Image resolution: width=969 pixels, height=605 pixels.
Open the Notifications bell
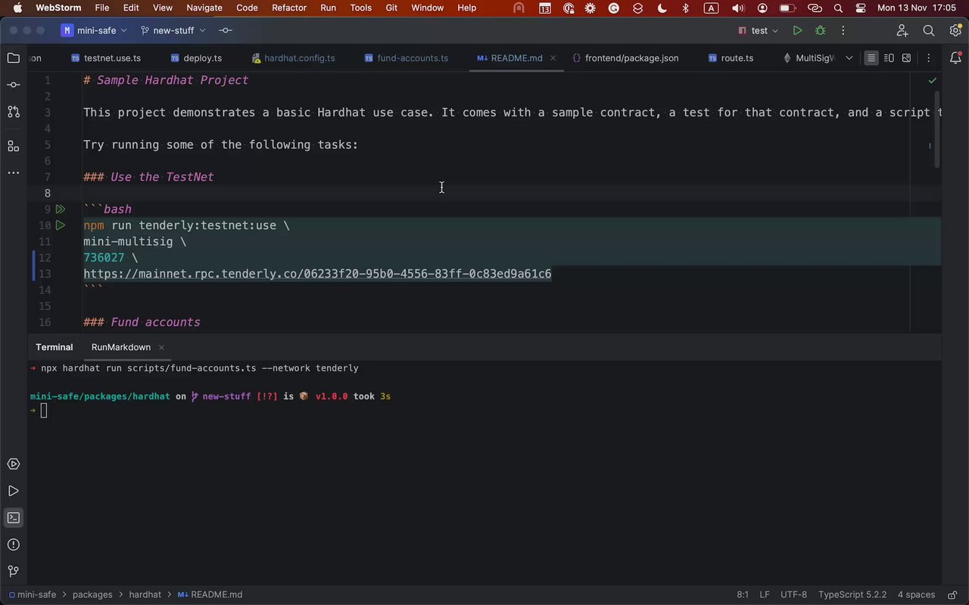[x=955, y=58]
